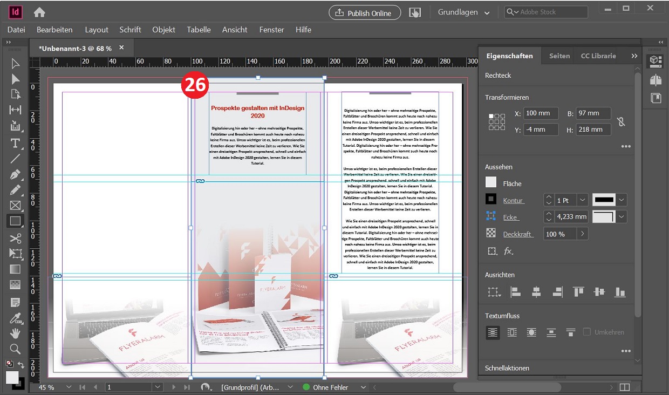Open the Kontur stroke weight dropdown

pyautogui.click(x=582, y=200)
